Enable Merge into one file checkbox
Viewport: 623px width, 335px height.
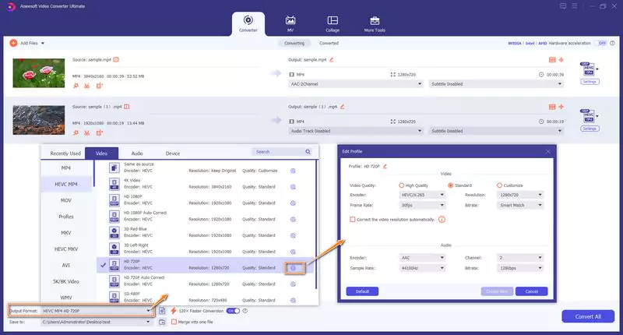coord(174,322)
